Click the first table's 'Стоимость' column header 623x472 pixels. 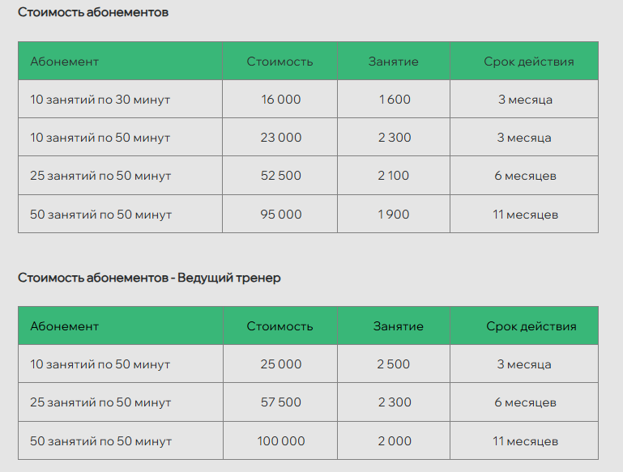click(x=279, y=62)
